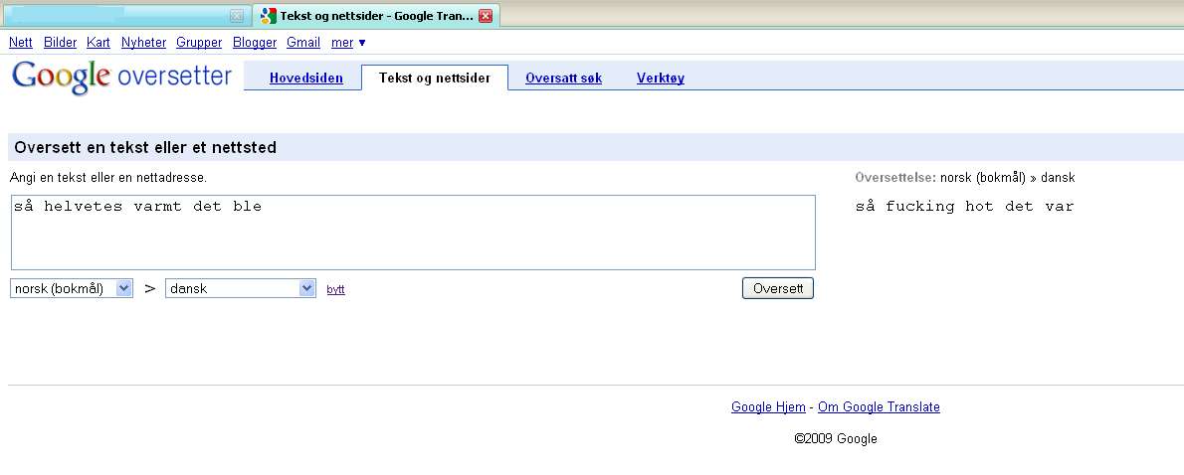Close the Google Translate browser tab
Screen dimensions: 1184x475
click(486, 16)
